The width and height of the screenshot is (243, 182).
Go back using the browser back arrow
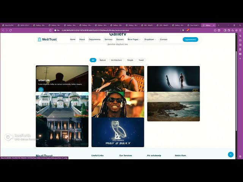pyautogui.click(x=3, y=30)
